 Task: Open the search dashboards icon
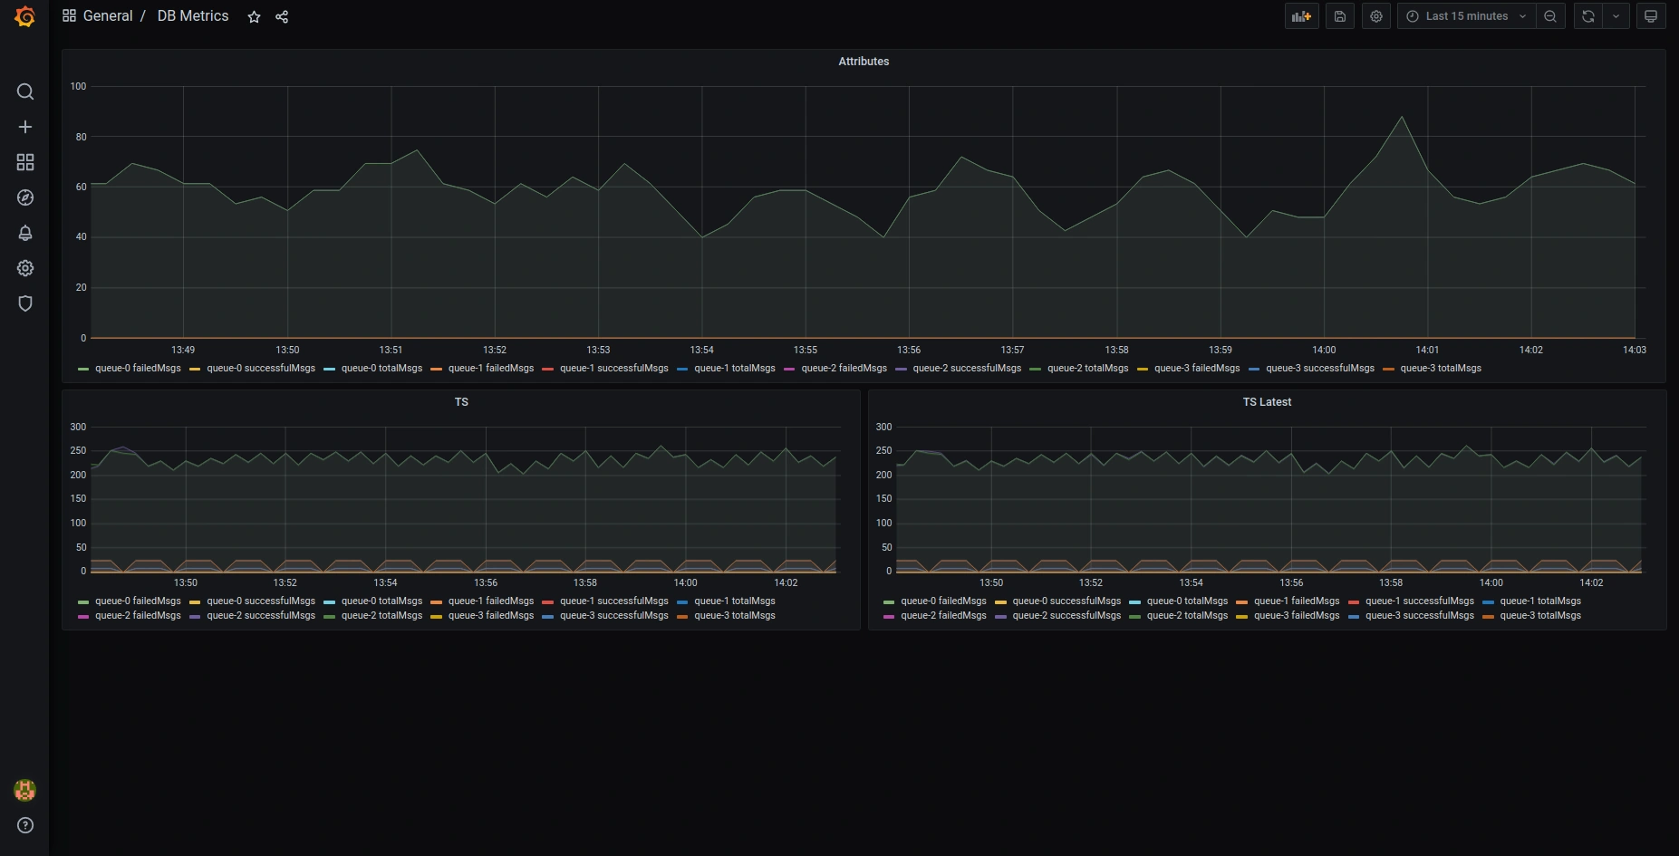click(x=25, y=91)
